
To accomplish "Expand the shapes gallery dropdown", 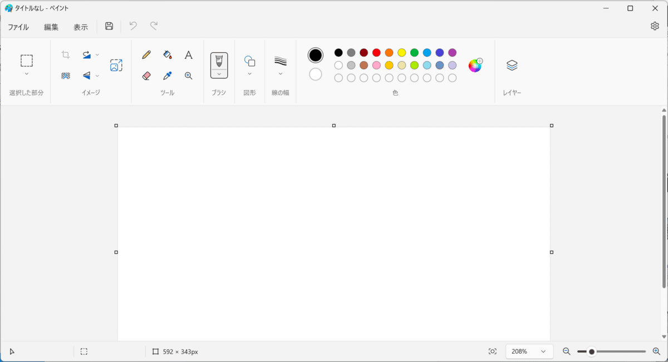I will coord(249,74).
